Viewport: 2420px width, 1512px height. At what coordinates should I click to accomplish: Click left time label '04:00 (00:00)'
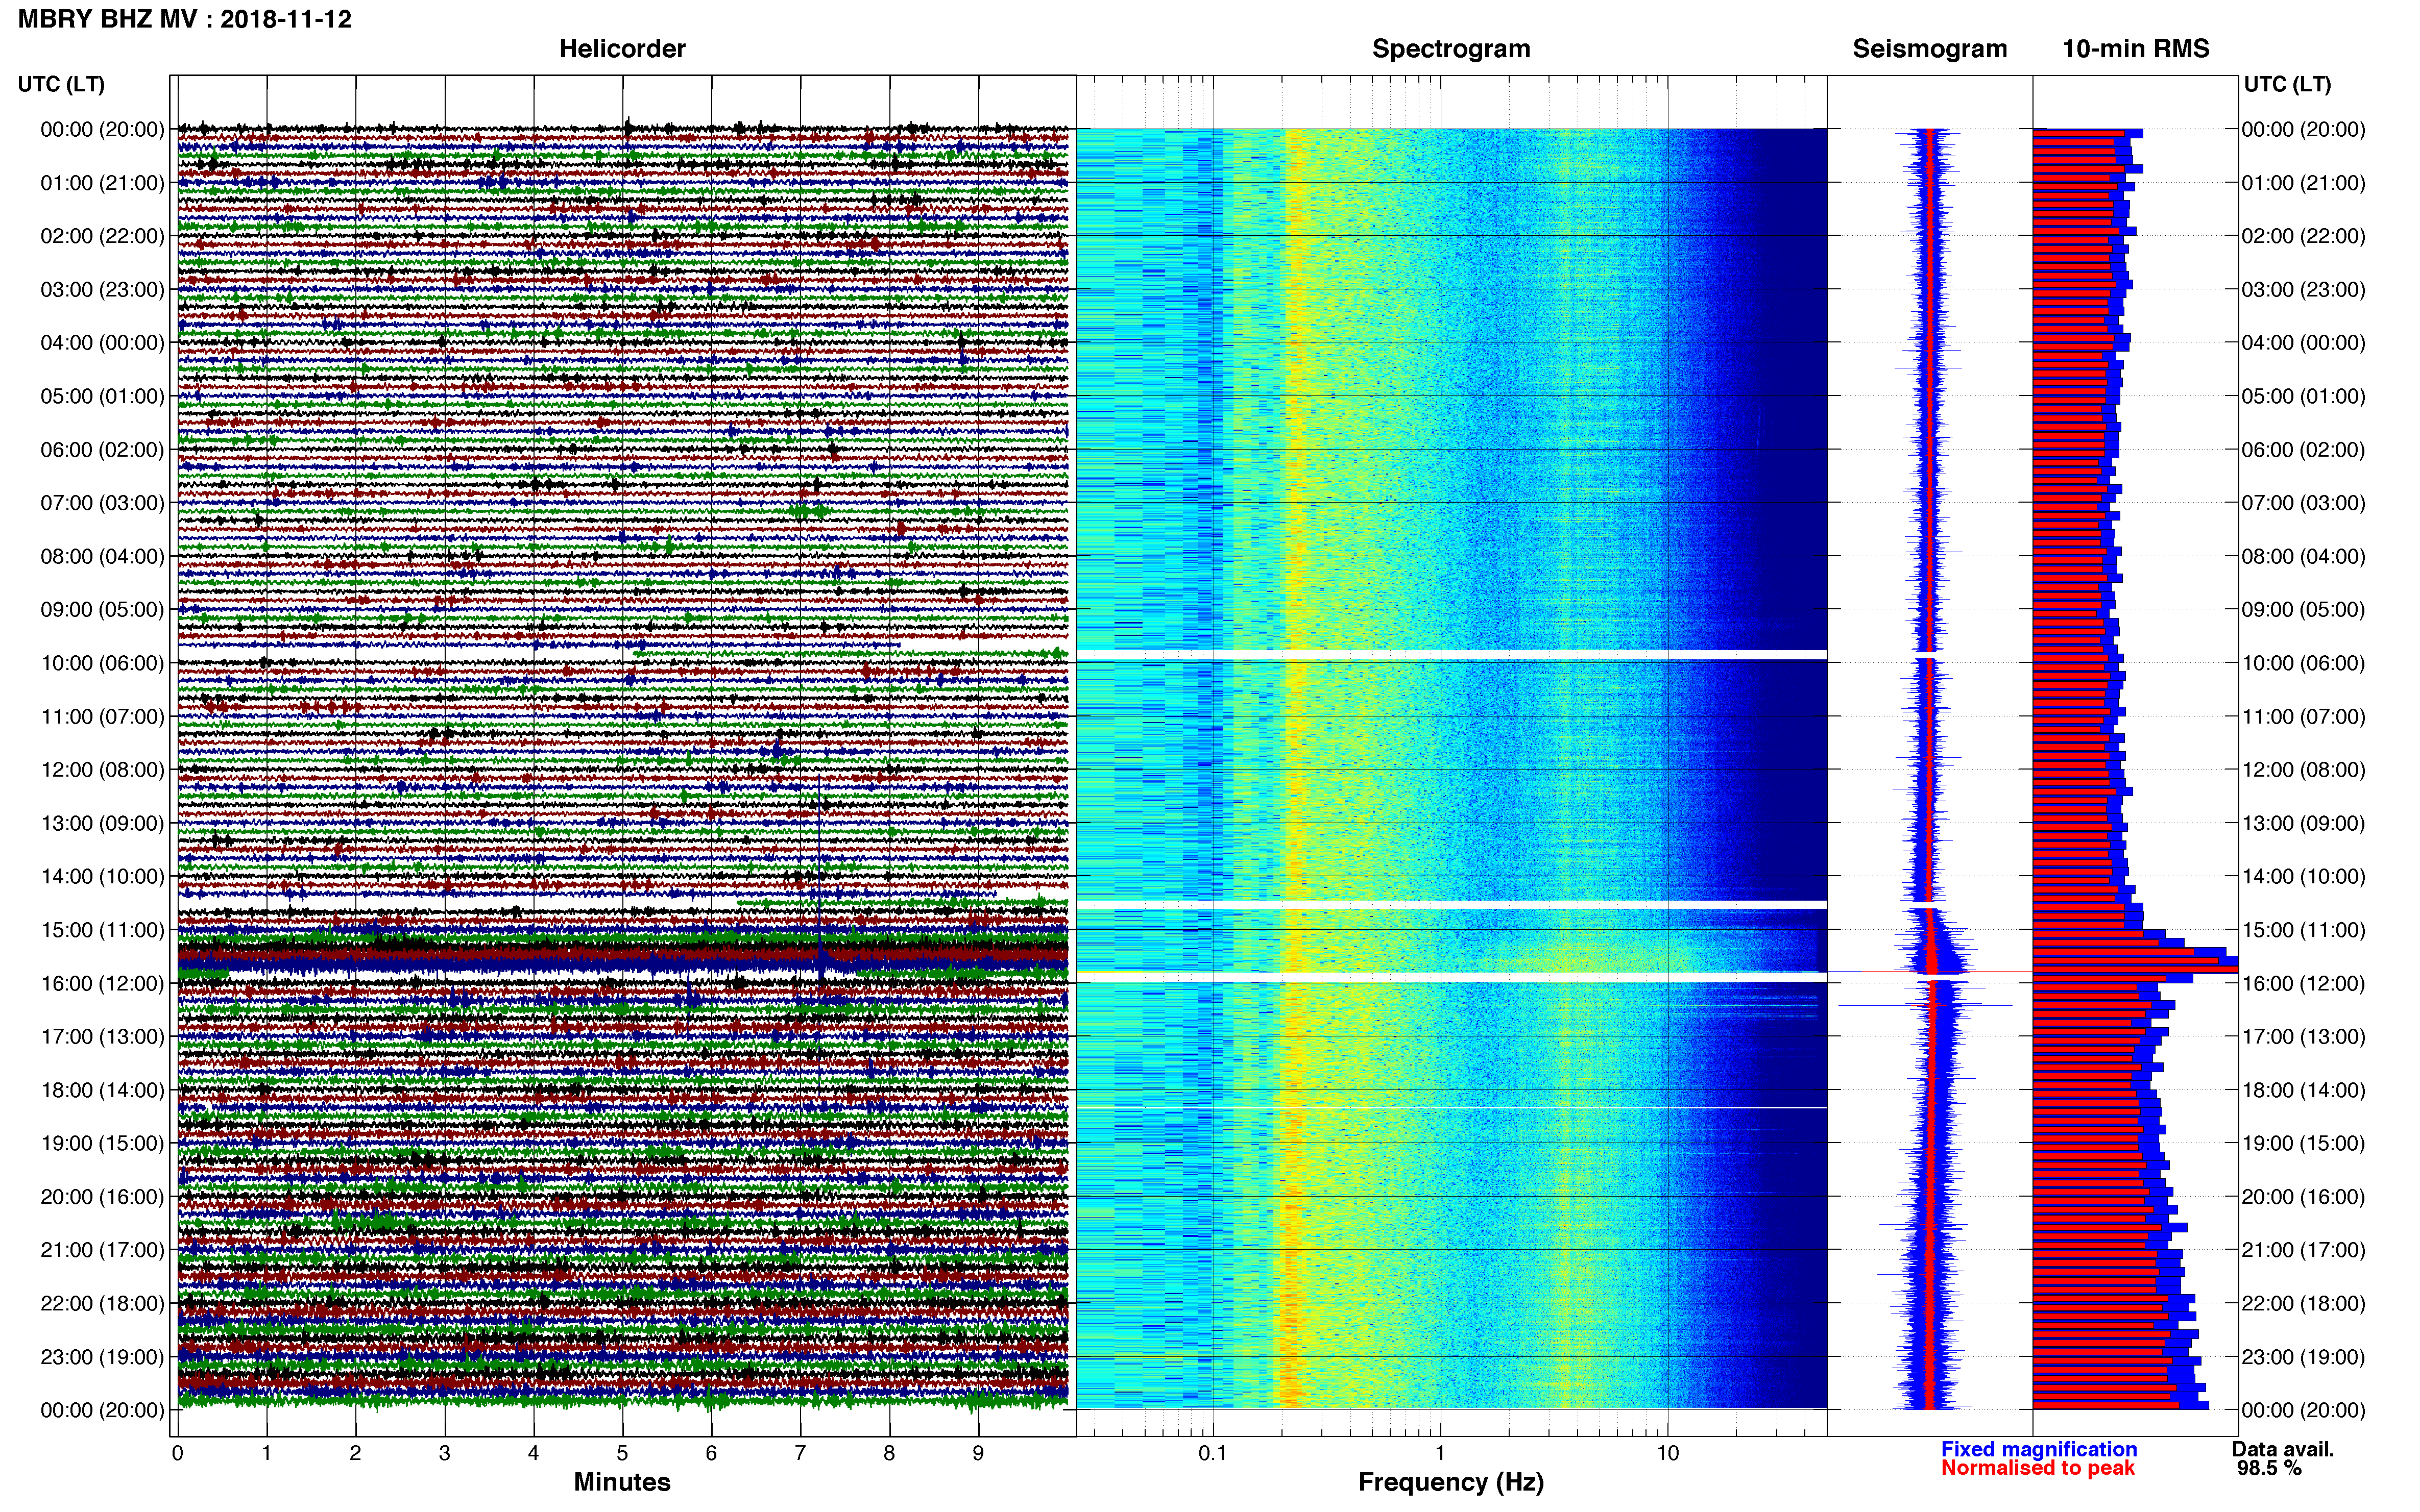[x=102, y=343]
